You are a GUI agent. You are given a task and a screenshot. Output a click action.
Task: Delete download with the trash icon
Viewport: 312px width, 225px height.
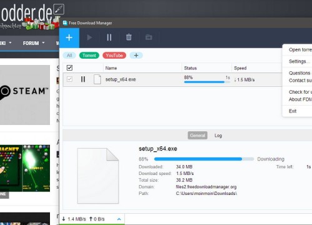[x=129, y=37]
